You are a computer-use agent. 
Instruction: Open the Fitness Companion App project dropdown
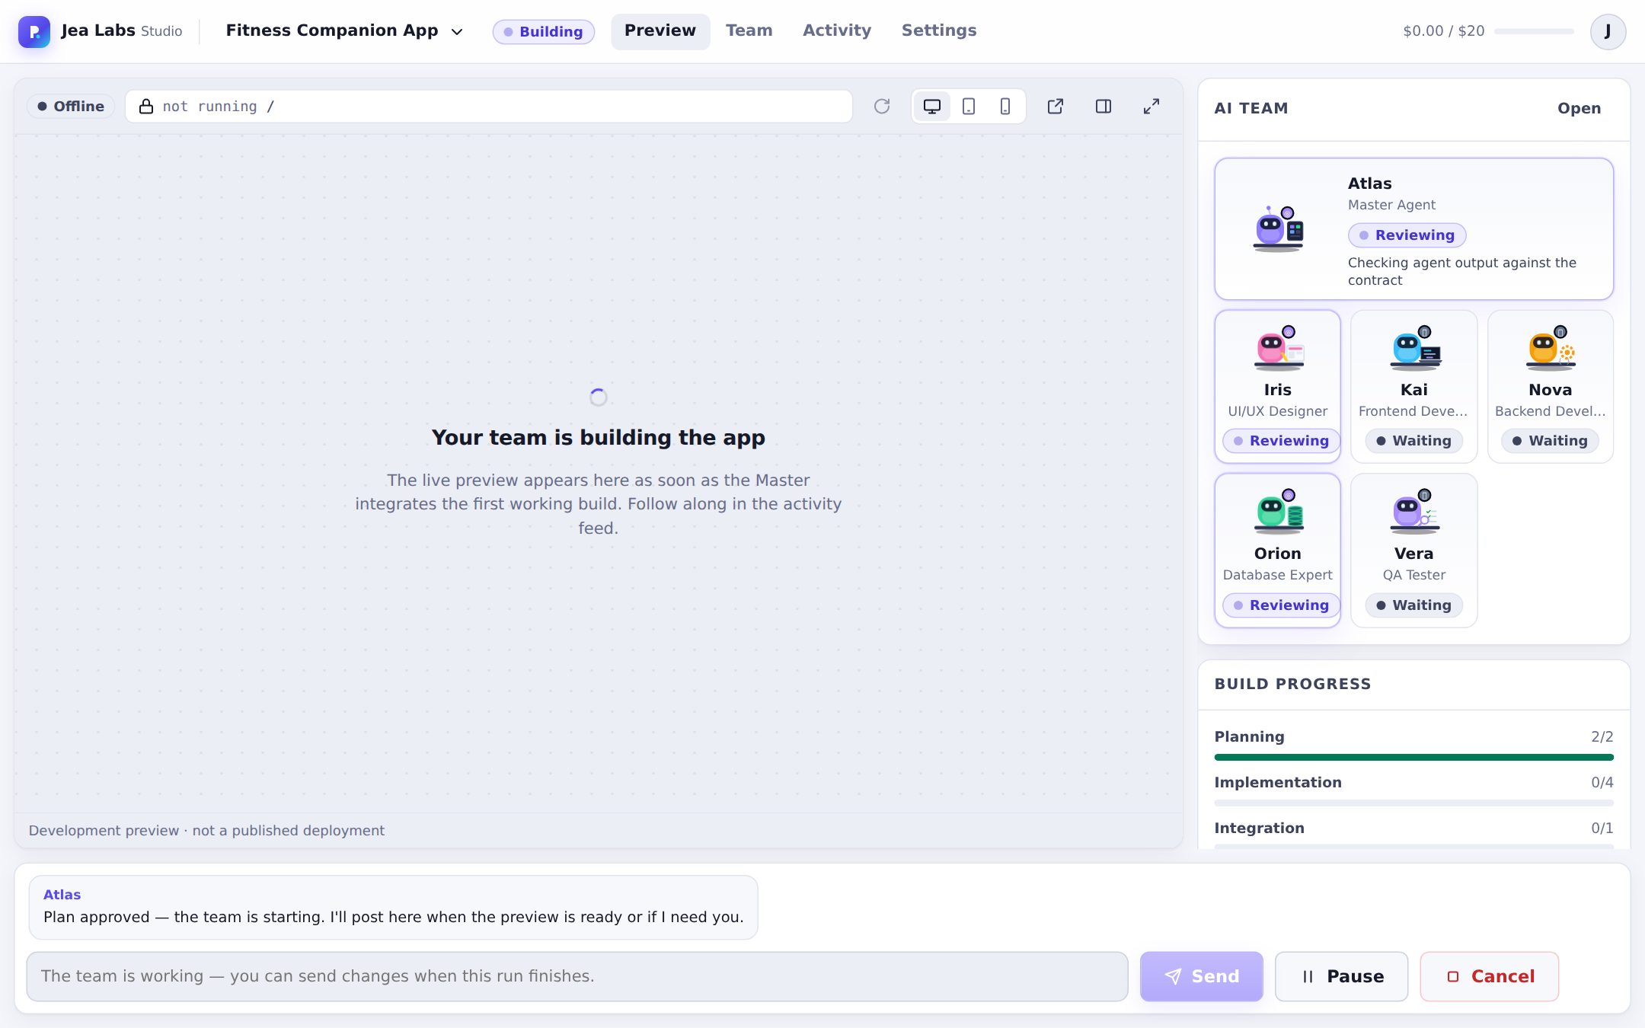pos(344,31)
